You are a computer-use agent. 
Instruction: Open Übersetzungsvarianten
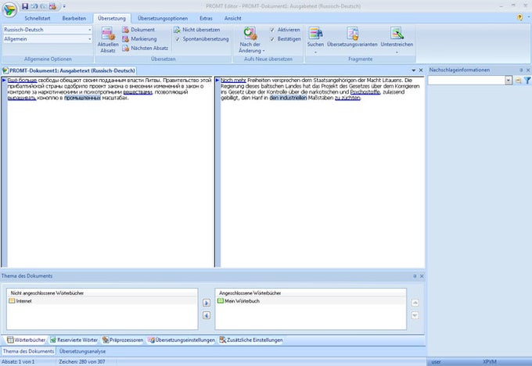pyautogui.click(x=352, y=37)
